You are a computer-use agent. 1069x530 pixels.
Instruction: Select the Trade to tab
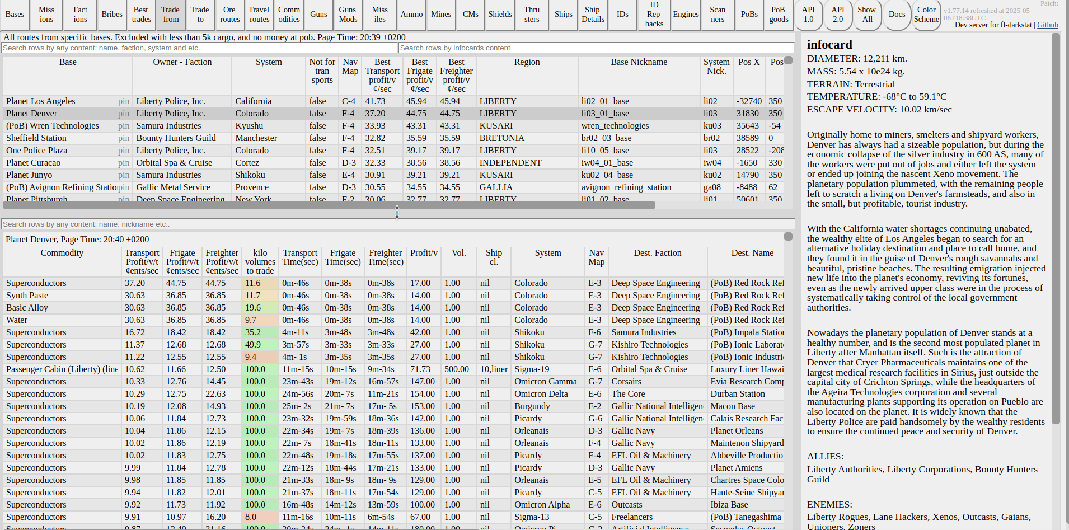coord(200,15)
